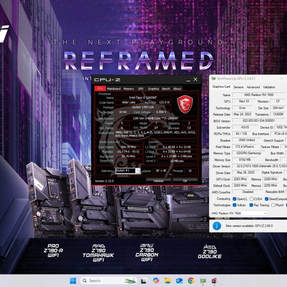The height and width of the screenshot is (287, 287).
Task: Click the Shaders value 2048 Unified
Action: 247,140
